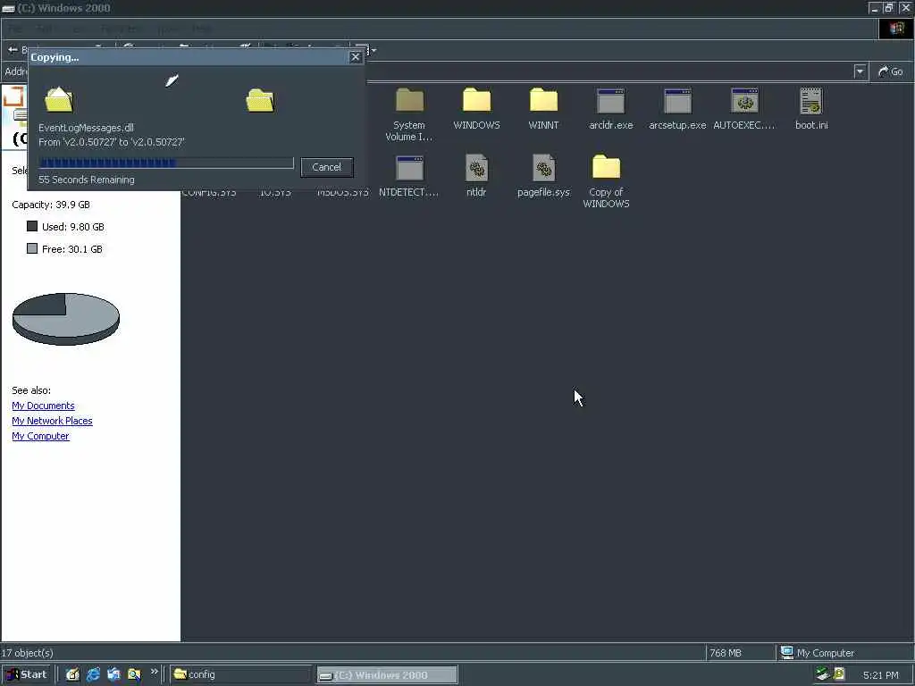Click the Used space color swatch
This screenshot has height=686, width=915.
click(32, 226)
